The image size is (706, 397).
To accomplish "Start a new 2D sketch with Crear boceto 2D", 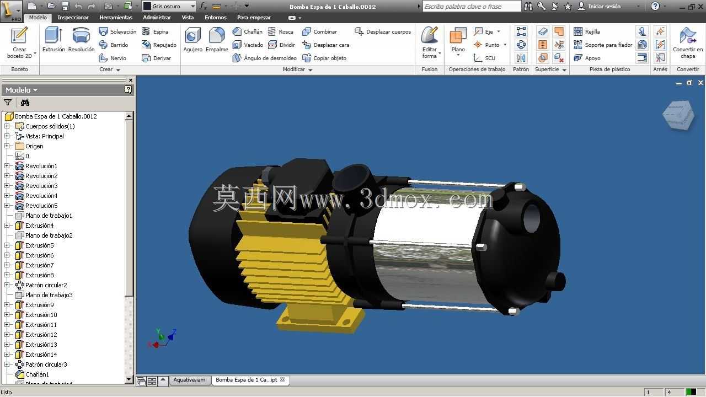I will 19,43.
